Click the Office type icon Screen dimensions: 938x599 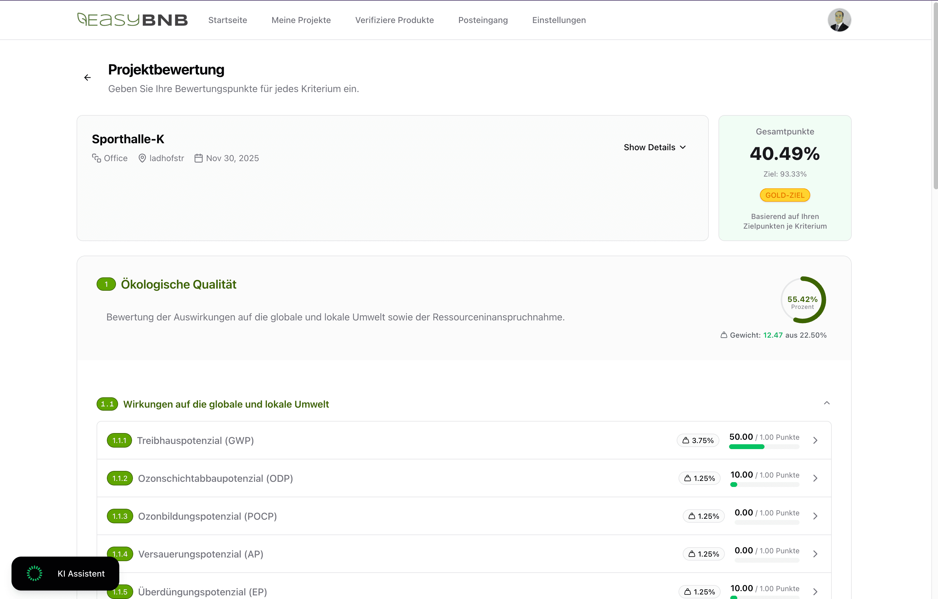(x=96, y=158)
